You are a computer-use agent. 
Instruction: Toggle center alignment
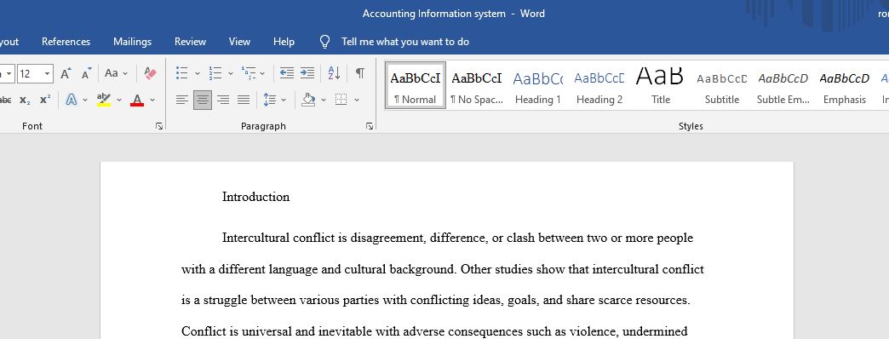(203, 100)
